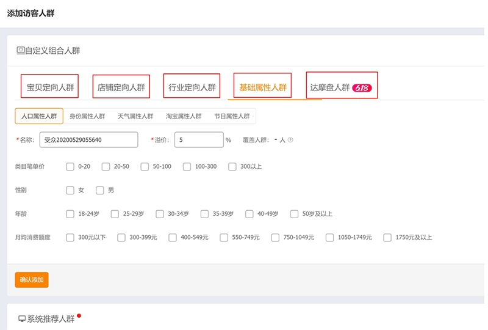Click the red dot next to 系统推荐人群

pyautogui.click(x=79, y=316)
